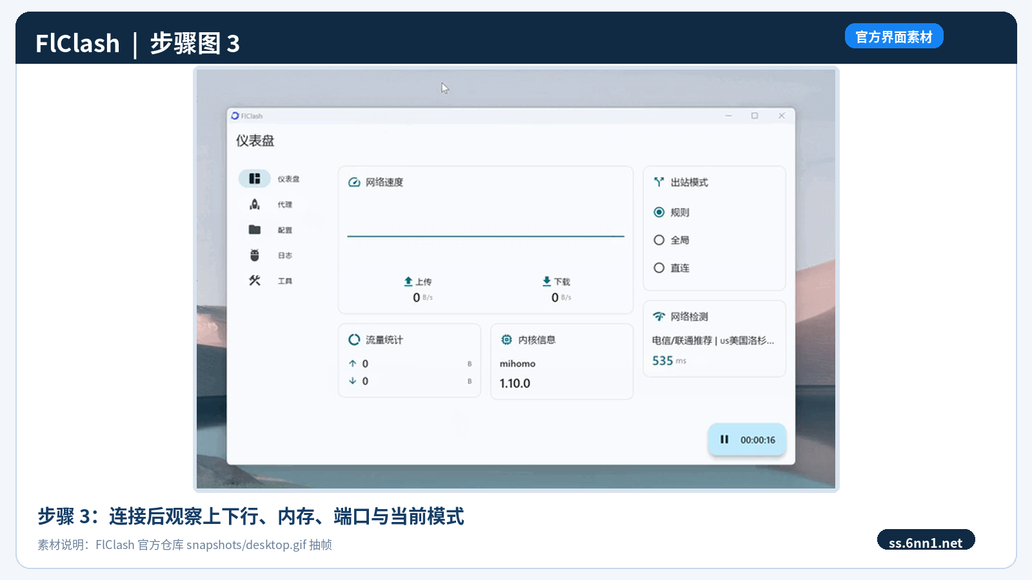1032x580 pixels.
Task: Click the flat line in the 网络速度 chart
Action: (486, 237)
